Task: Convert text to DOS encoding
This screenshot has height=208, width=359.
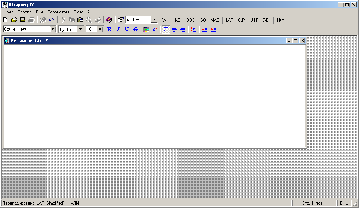Action: pyautogui.click(x=190, y=20)
